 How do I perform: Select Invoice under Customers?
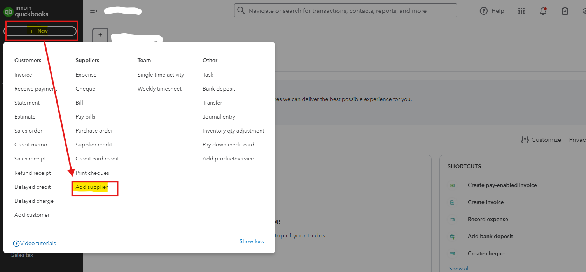point(23,75)
